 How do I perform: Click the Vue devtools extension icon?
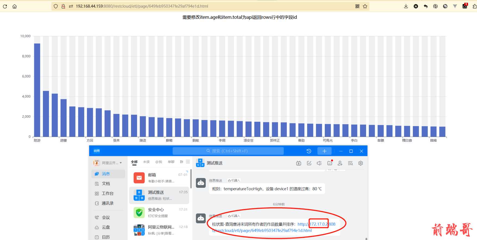pos(455,6)
